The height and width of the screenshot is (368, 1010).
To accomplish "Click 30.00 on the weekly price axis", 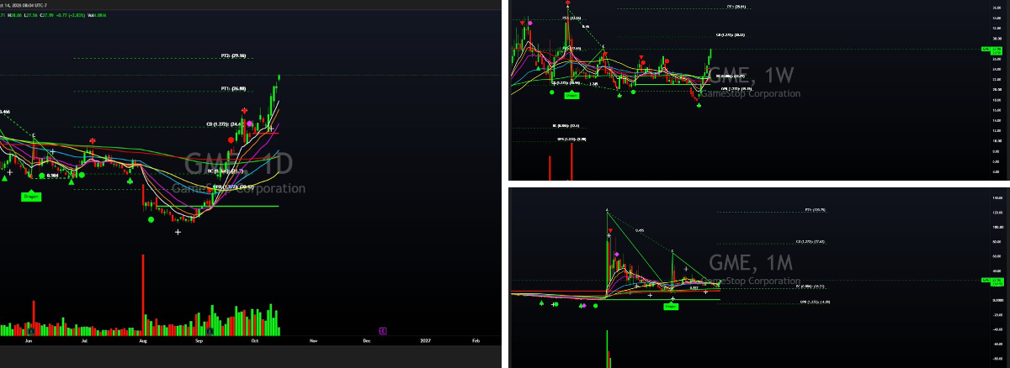I will [997, 38].
